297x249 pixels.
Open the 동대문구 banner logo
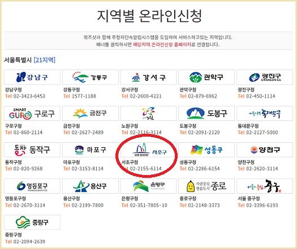click(x=265, y=113)
